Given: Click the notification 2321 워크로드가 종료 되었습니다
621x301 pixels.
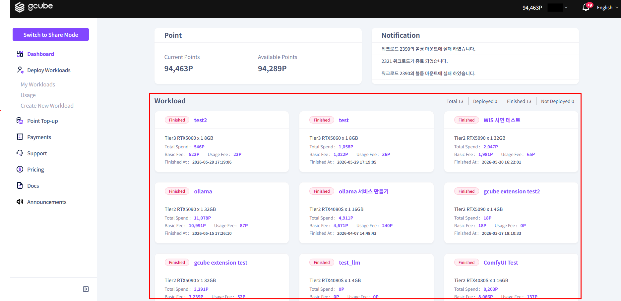Looking at the screenshot, I should point(414,61).
